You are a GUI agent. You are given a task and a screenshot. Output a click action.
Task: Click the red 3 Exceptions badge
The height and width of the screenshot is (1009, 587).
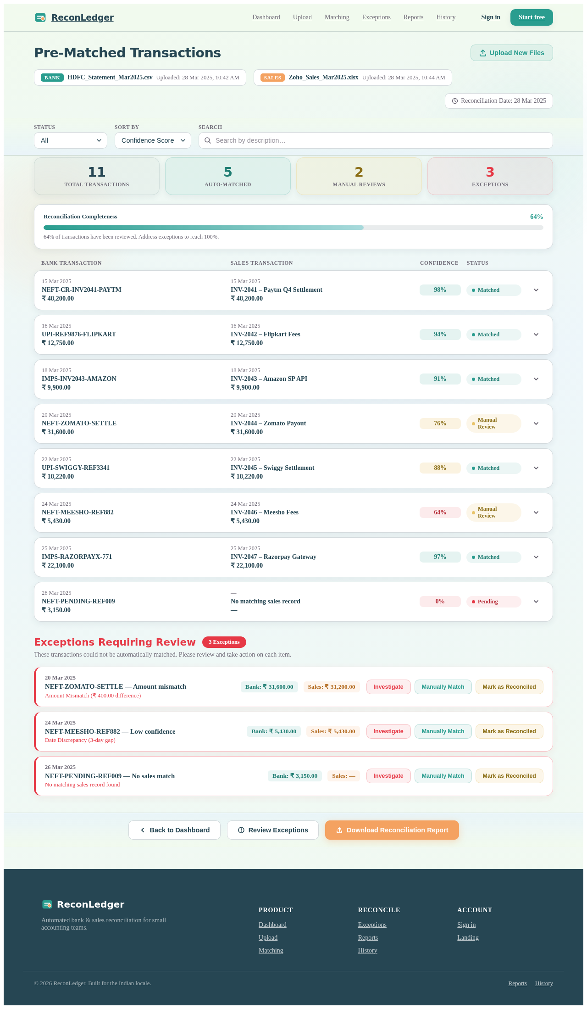(224, 642)
